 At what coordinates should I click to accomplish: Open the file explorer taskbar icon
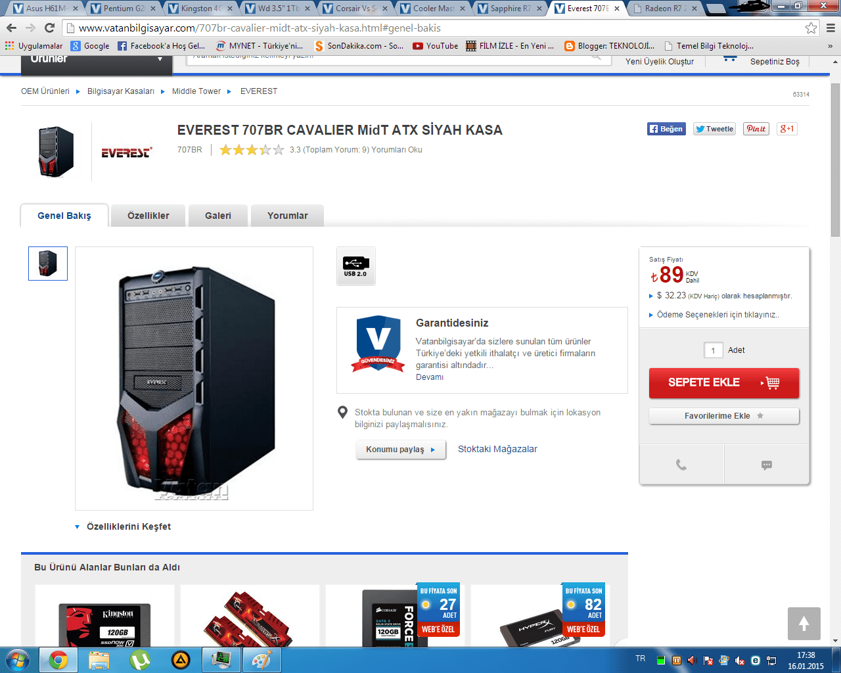point(99,660)
